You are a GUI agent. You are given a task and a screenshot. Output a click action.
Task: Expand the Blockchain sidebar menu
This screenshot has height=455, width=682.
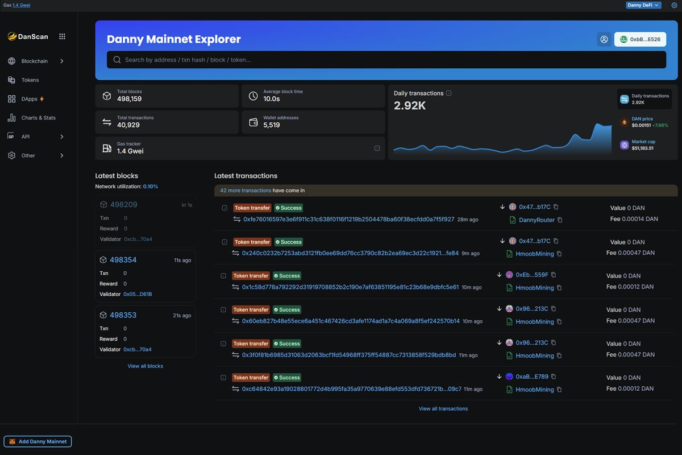[x=36, y=61]
